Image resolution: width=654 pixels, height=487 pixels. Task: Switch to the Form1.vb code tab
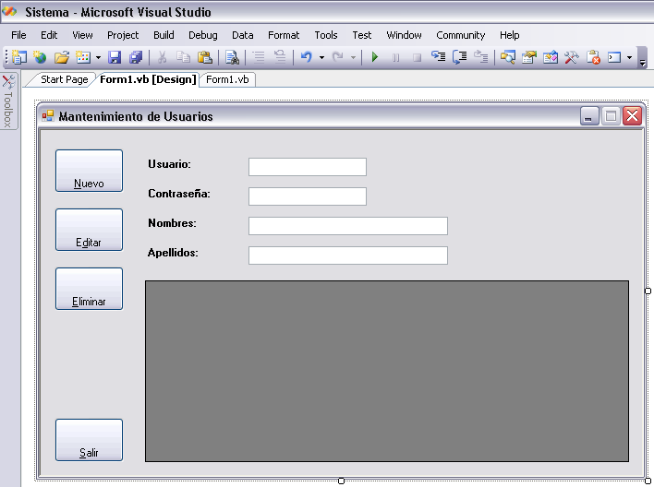pos(227,79)
